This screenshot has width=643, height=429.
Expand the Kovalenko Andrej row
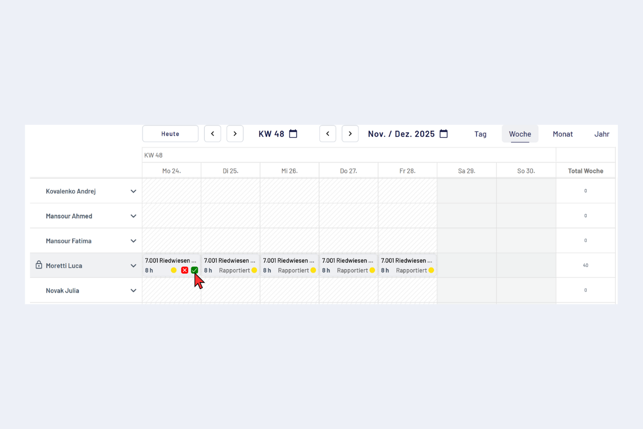point(133,191)
